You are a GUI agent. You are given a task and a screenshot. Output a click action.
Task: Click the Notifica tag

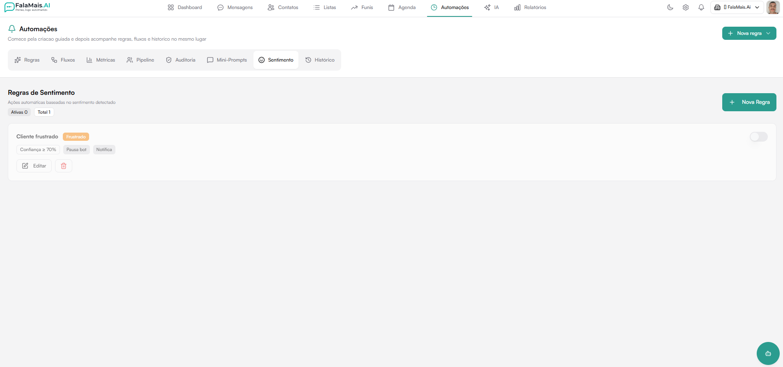click(104, 149)
